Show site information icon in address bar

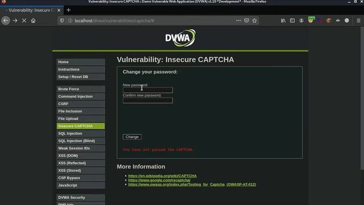click(70, 20)
